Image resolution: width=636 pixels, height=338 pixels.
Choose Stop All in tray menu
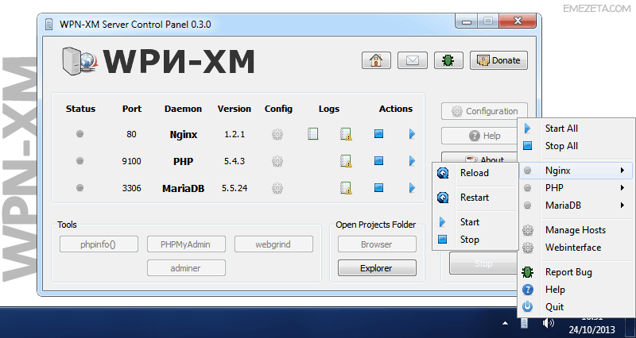[x=576, y=146]
